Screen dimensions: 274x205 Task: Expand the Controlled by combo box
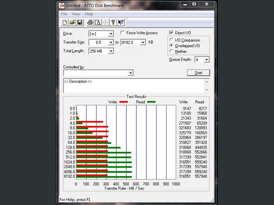coord(130,73)
